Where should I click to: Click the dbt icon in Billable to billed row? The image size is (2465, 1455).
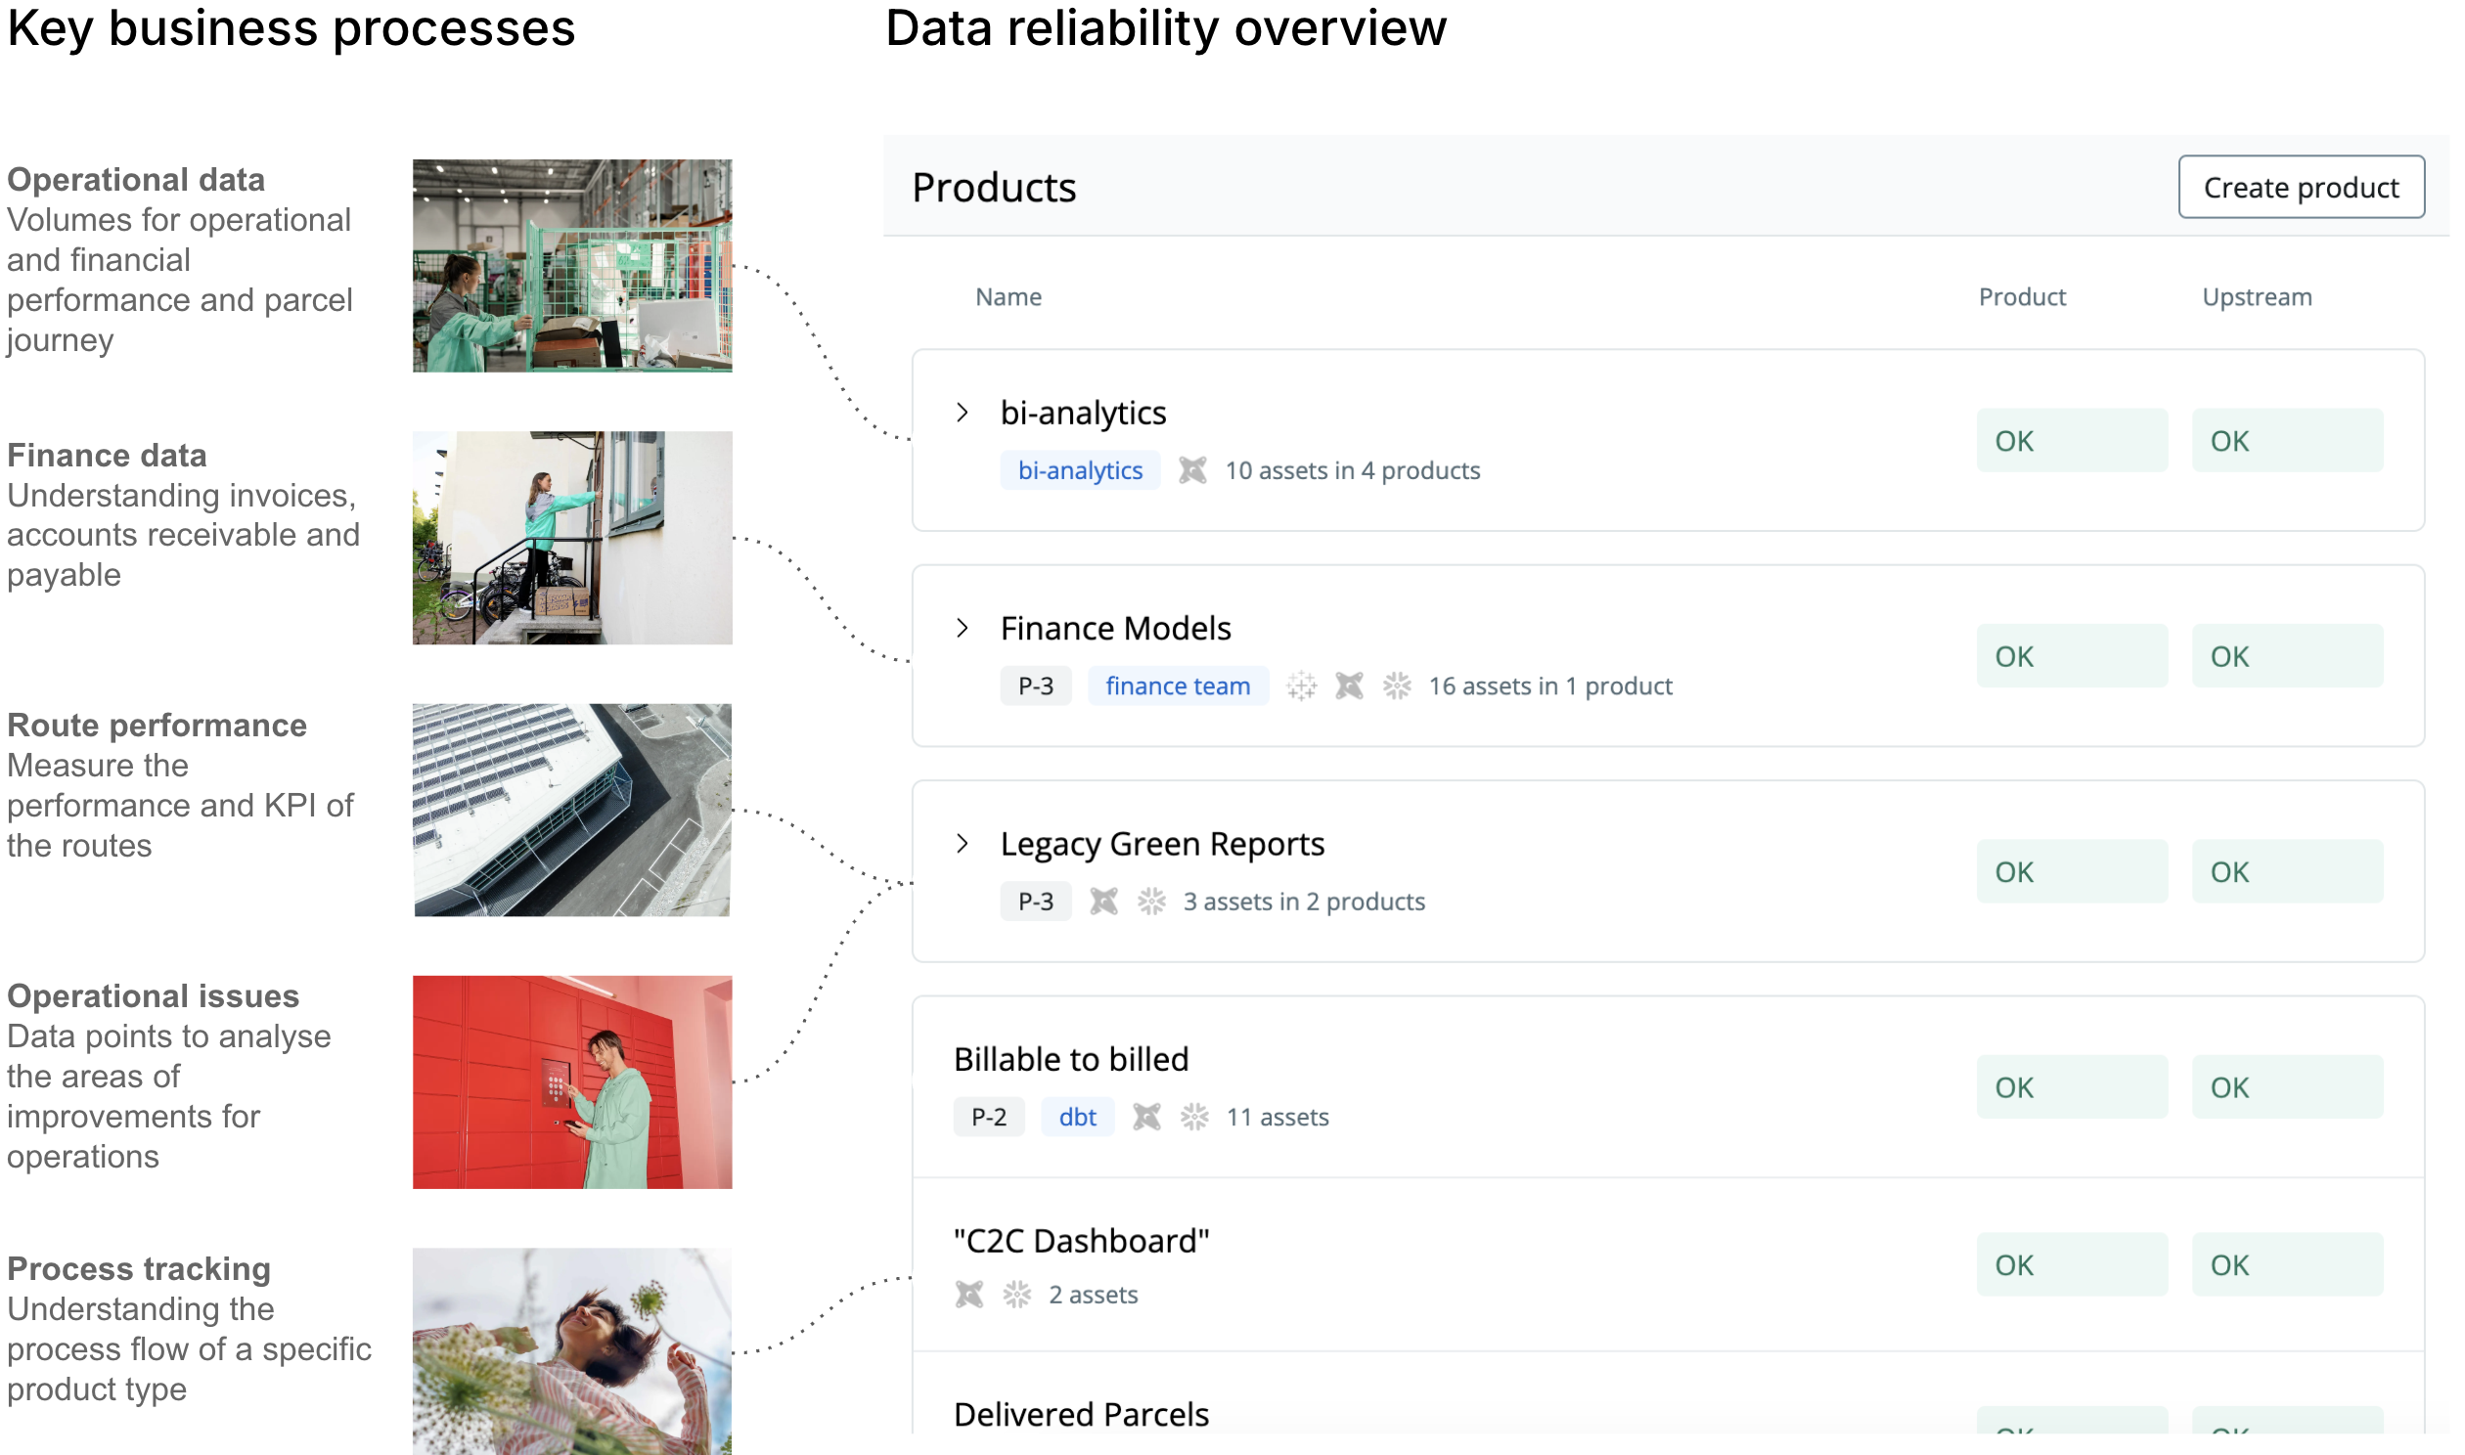[x=1146, y=1118]
